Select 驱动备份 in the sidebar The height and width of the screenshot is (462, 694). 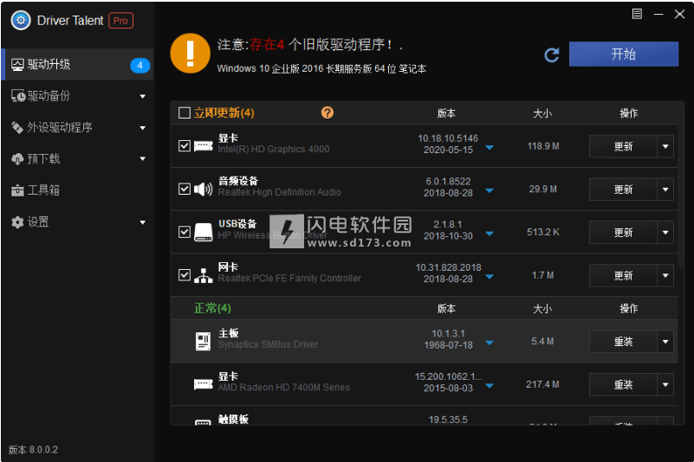coord(78,96)
